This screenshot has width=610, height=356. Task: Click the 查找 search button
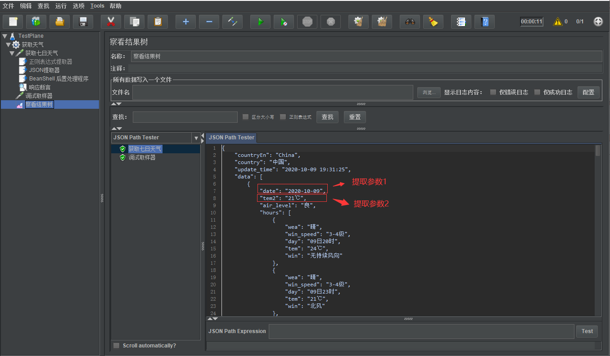click(327, 117)
